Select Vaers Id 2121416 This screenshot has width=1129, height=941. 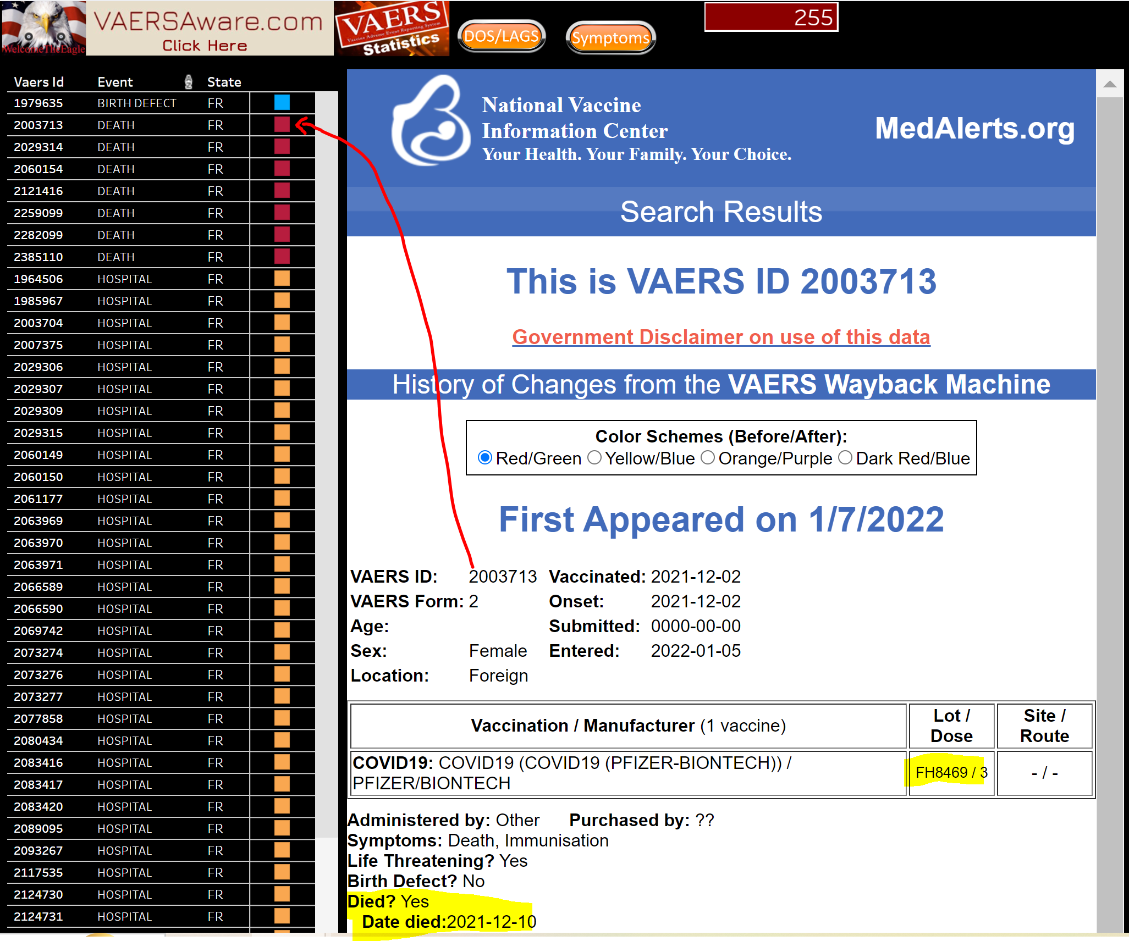click(38, 191)
